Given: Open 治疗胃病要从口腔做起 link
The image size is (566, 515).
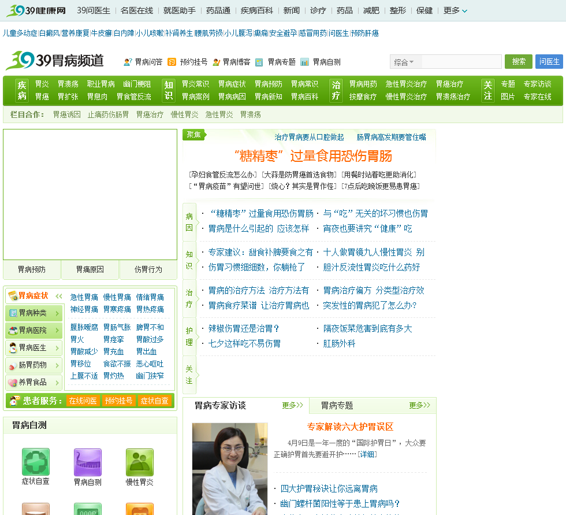Looking at the screenshot, I should coord(309,137).
